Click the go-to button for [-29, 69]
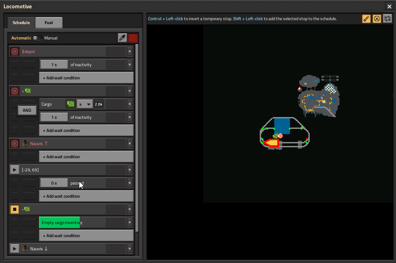 [x=14, y=170]
